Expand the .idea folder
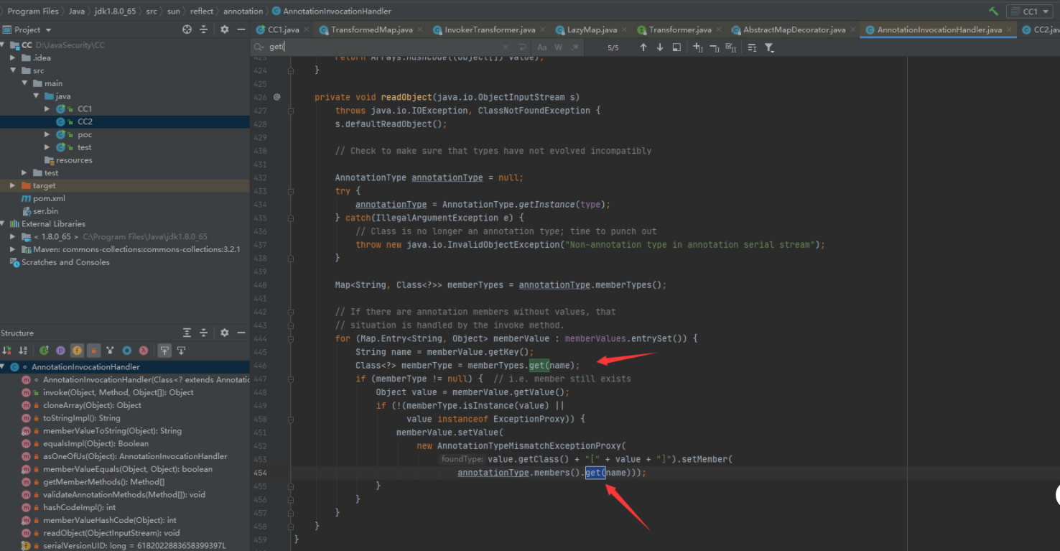The image size is (1060, 551). click(x=14, y=57)
